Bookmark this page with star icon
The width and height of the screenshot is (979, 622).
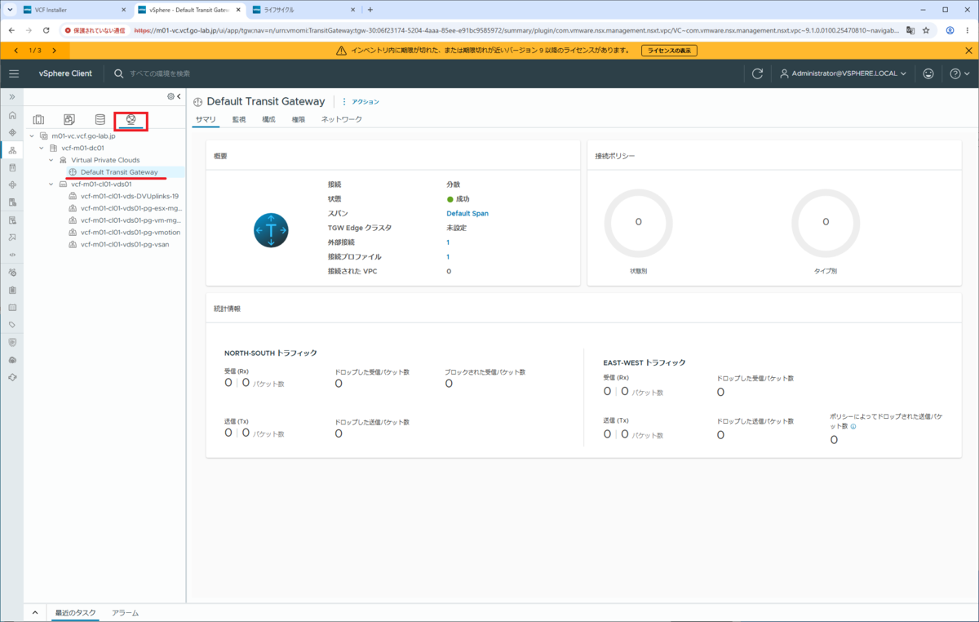pos(927,30)
